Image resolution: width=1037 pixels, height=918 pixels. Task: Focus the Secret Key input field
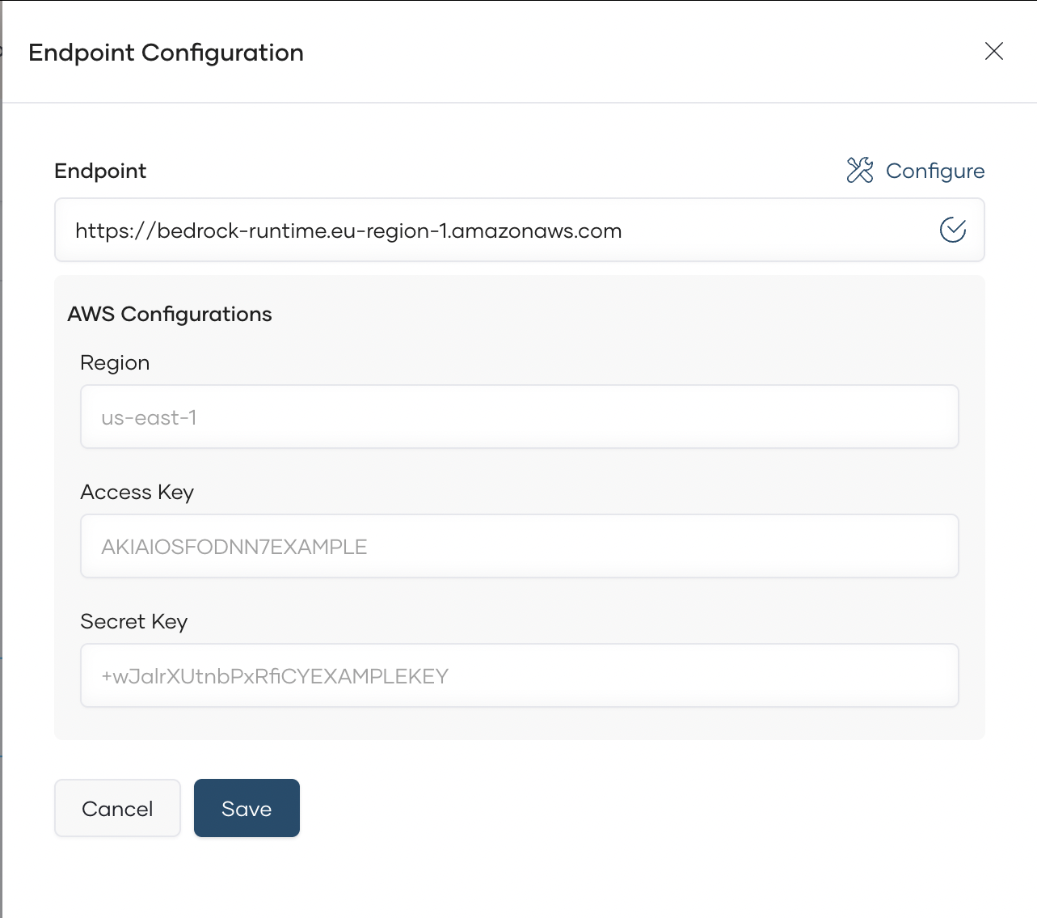tap(519, 676)
